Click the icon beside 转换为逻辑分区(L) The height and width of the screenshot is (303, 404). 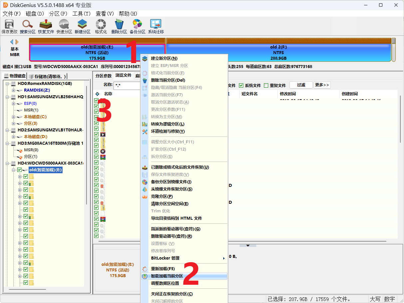click(145, 124)
